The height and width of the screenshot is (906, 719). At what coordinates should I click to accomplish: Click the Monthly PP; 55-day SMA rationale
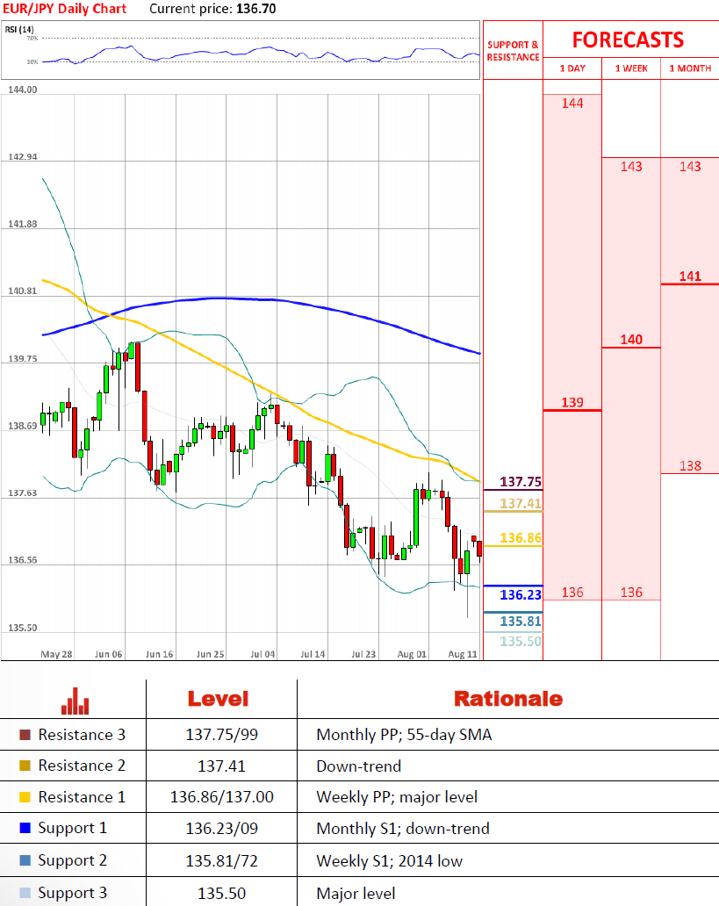[x=404, y=735]
